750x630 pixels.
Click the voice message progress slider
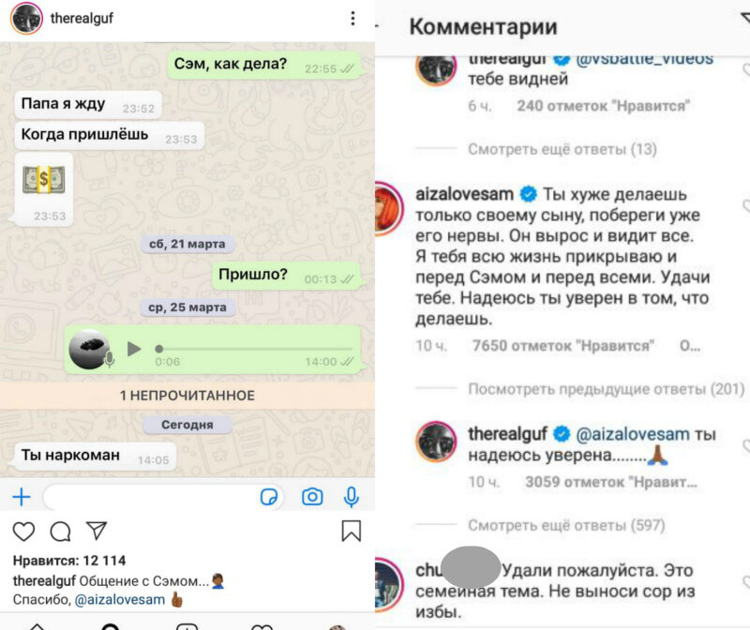pos(255,349)
